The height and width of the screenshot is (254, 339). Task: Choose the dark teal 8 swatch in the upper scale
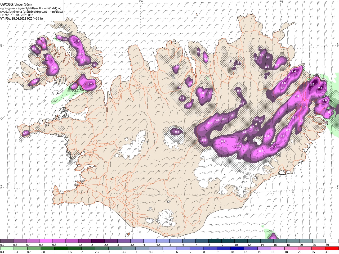pos(215,241)
